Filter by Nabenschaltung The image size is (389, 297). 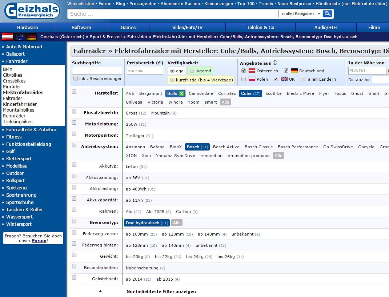pyautogui.click(x=145, y=268)
